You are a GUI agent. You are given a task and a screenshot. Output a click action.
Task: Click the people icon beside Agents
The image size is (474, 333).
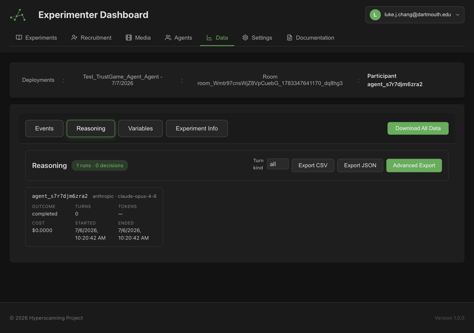pos(168,37)
